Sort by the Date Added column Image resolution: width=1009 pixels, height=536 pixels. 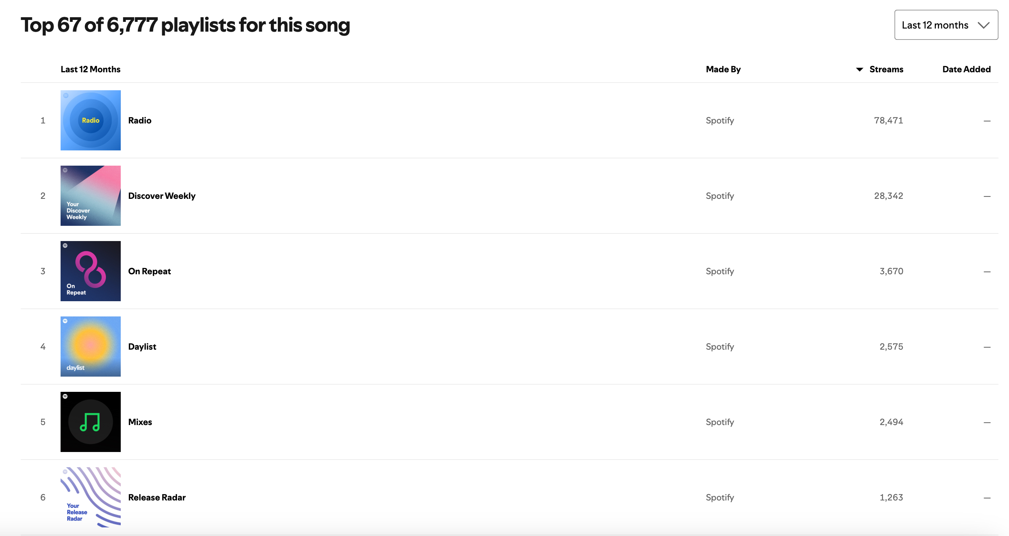click(x=966, y=69)
